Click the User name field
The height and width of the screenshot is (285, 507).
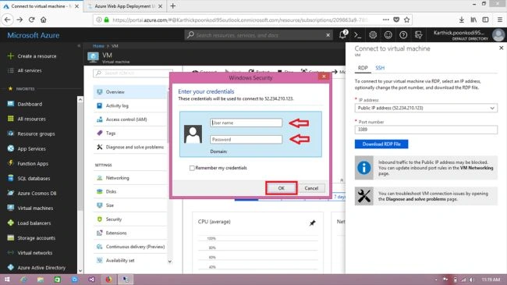[246, 123]
